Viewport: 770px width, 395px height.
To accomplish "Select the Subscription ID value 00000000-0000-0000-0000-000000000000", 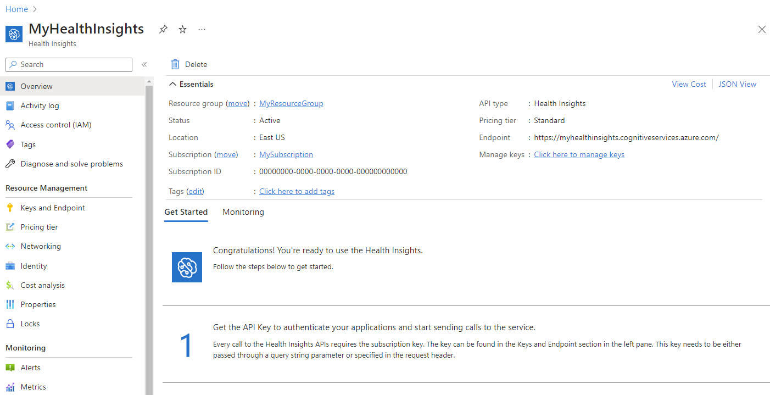I will (333, 171).
